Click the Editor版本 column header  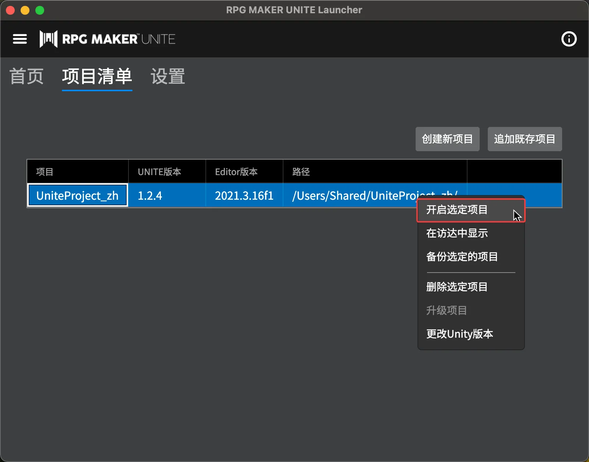point(244,172)
